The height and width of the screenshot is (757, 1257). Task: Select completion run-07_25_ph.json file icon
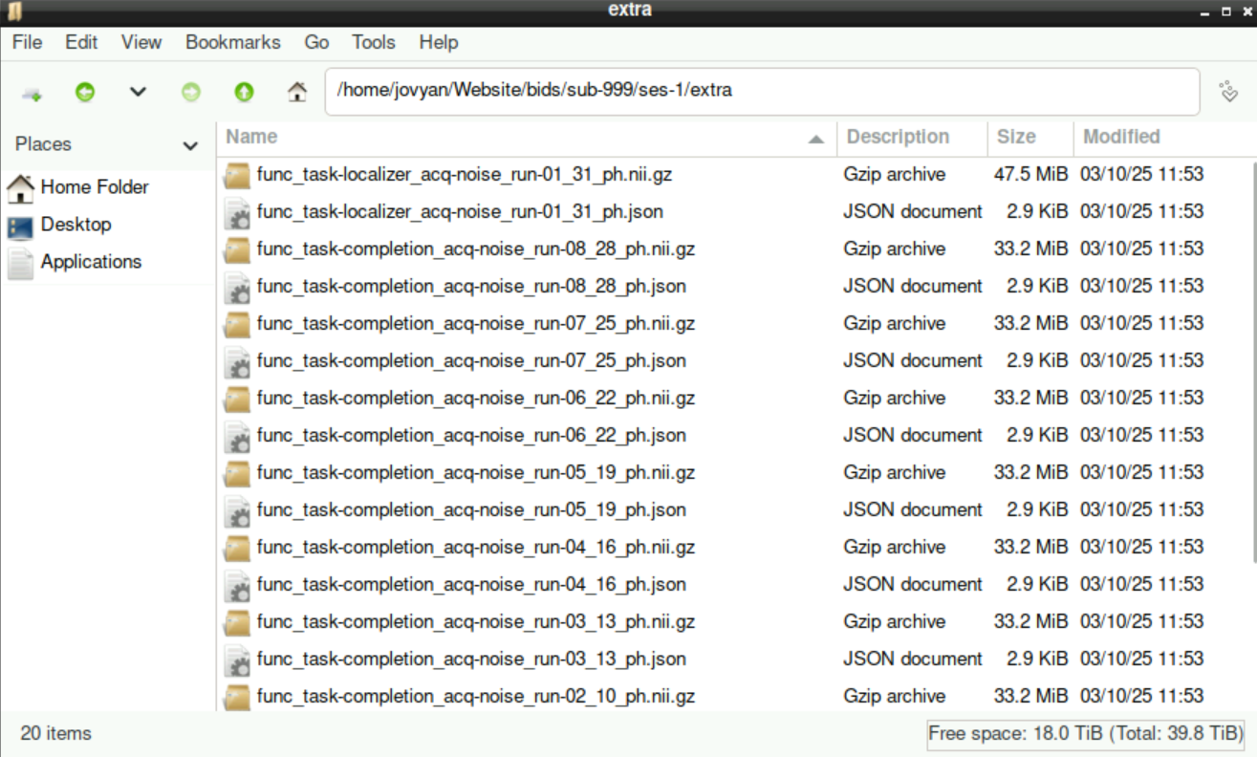click(x=237, y=361)
